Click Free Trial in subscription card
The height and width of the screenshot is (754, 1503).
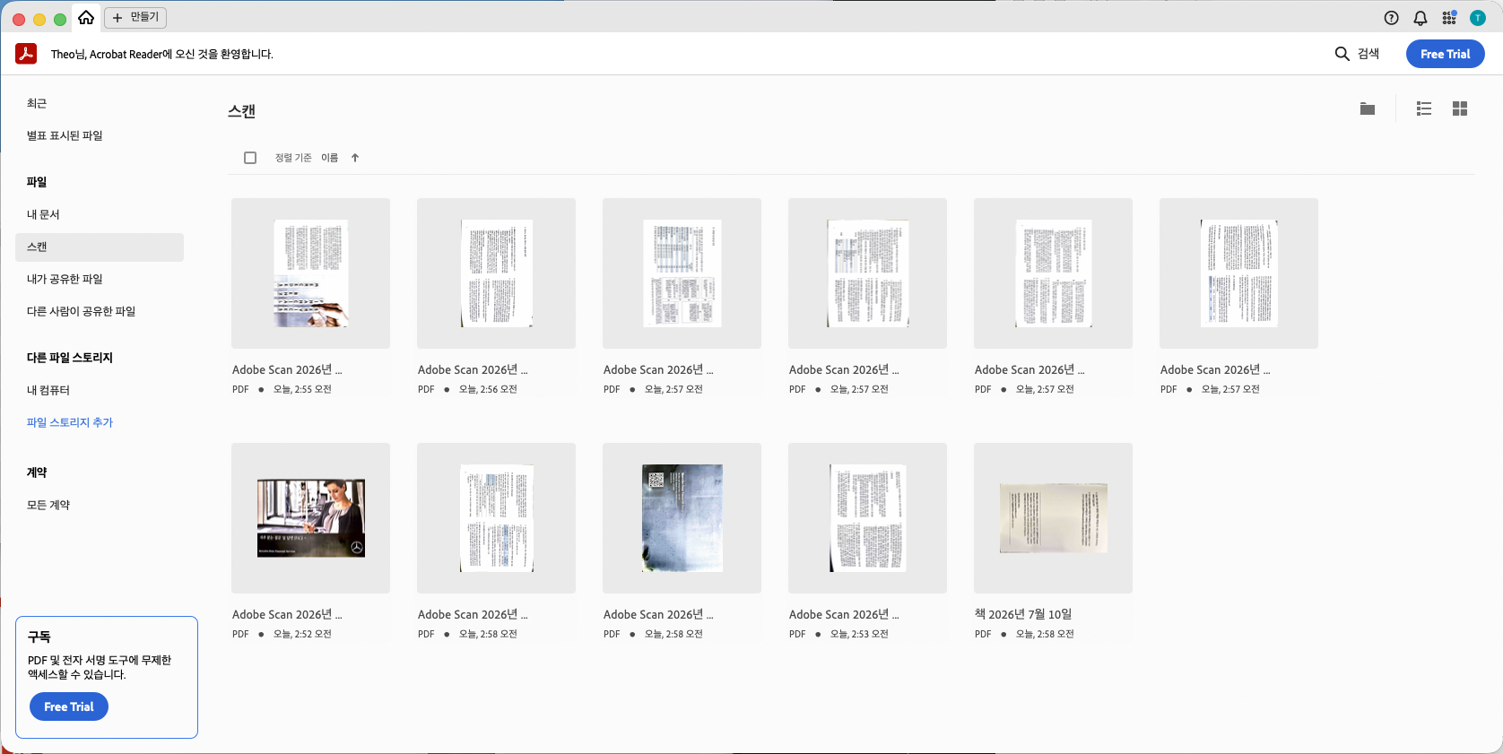69,706
